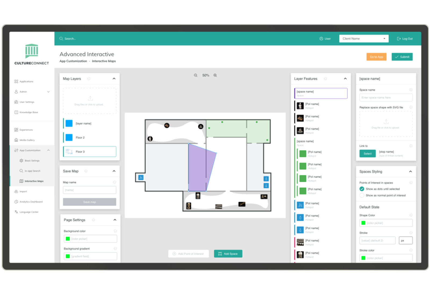Image resolution: width=430 pixels, height=295 pixels.
Task: Click the Add Space button
Action: (x=228, y=254)
